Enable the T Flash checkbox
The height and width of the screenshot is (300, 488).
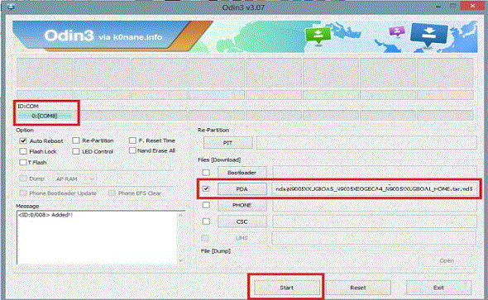tap(23, 162)
